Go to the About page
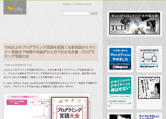The width and height of the screenshot is (166, 119). coord(88,4)
